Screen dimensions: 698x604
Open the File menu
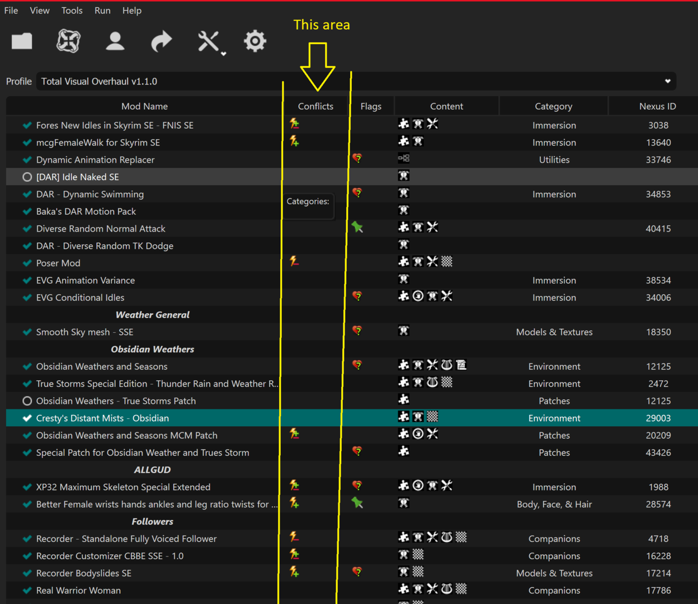[x=11, y=11]
